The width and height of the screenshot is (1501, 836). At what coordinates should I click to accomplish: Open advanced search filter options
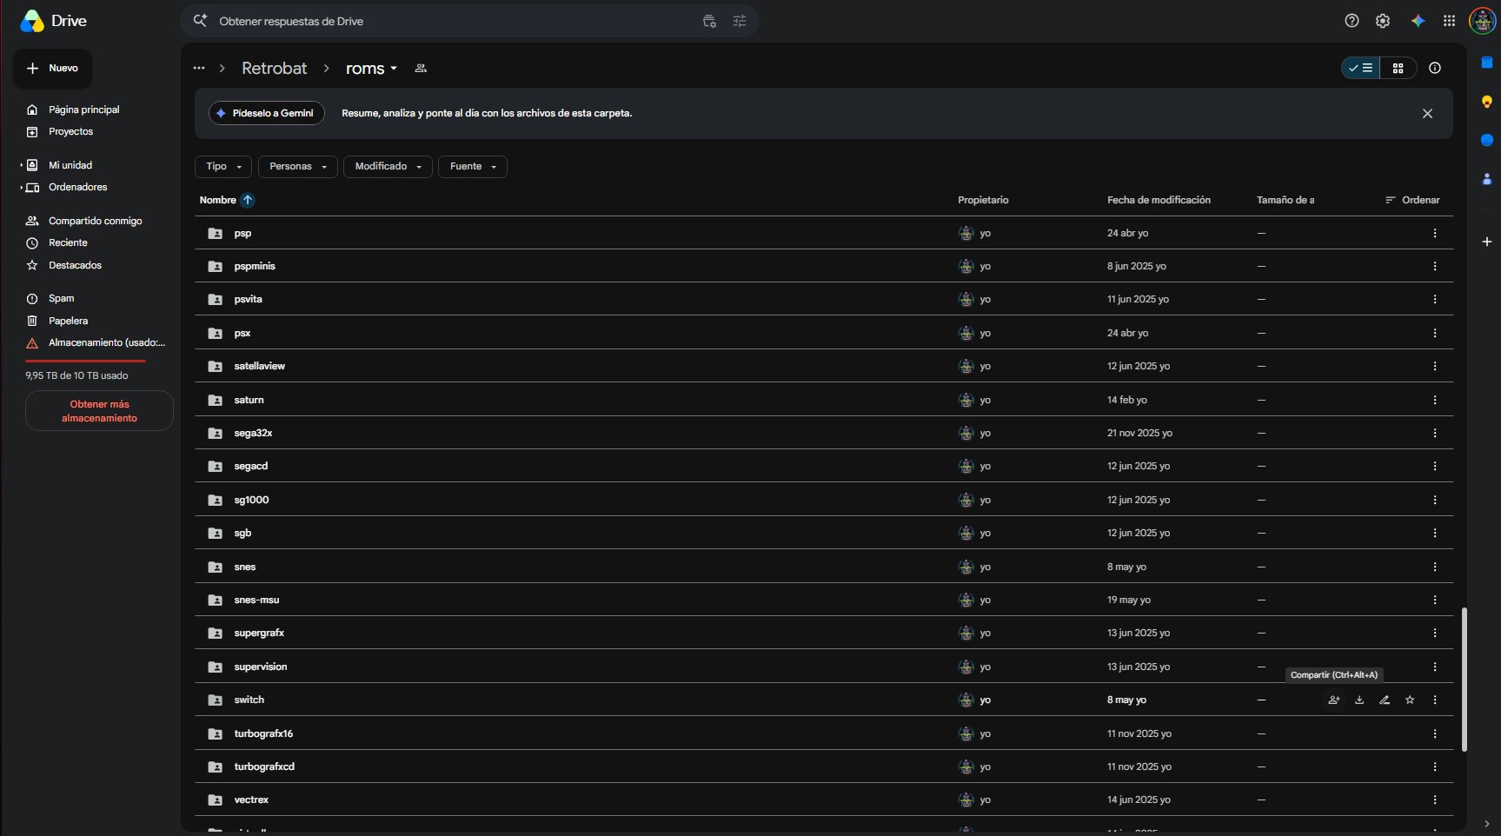[740, 21]
